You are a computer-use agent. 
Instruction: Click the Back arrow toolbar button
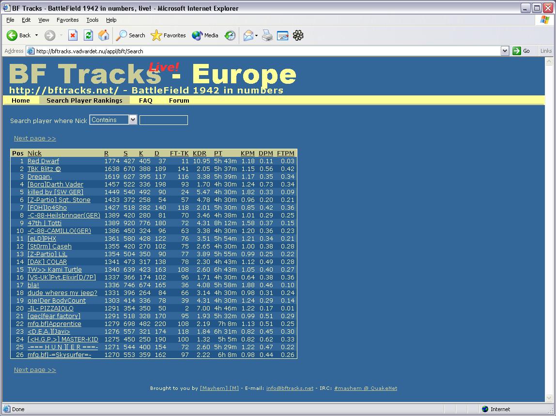coord(18,35)
